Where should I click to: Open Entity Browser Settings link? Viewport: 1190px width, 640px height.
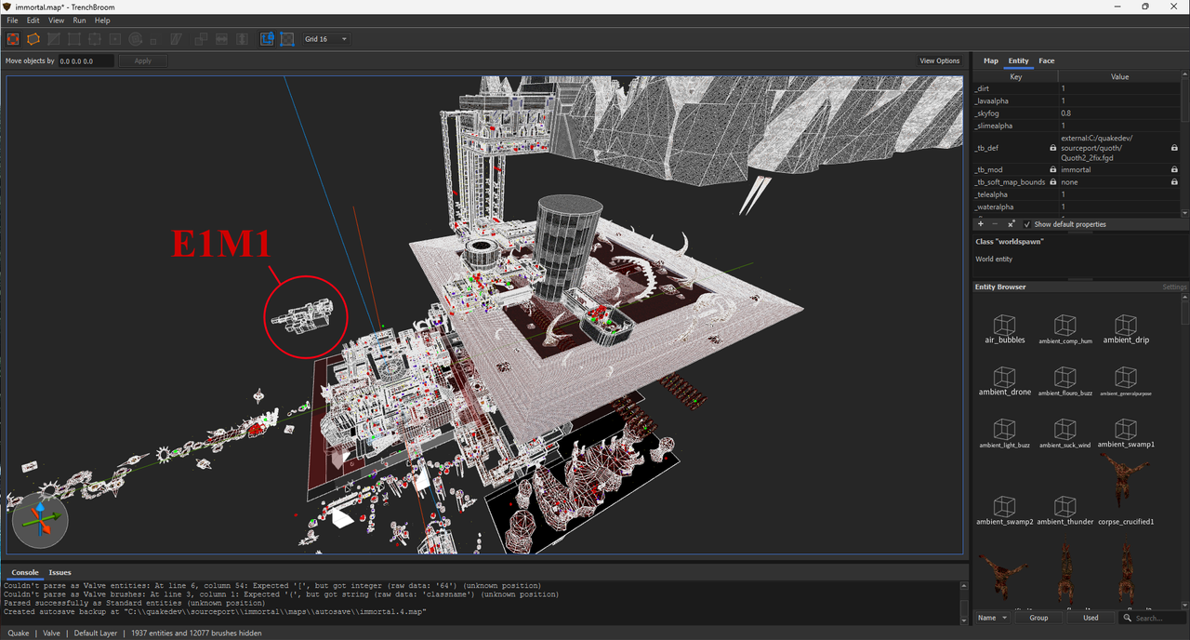[x=1174, y=287]
